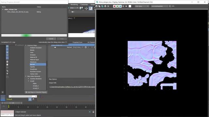The height and width of the screenshot is (117, 209).
Task: Click horizontal scrollbar above Default layer
Action: click(23, 96)
